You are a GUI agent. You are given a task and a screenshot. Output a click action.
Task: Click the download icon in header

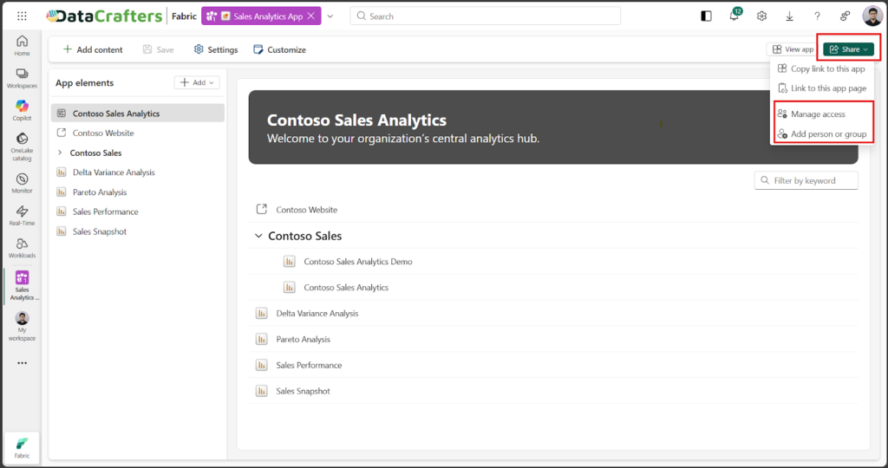point(789,16)
